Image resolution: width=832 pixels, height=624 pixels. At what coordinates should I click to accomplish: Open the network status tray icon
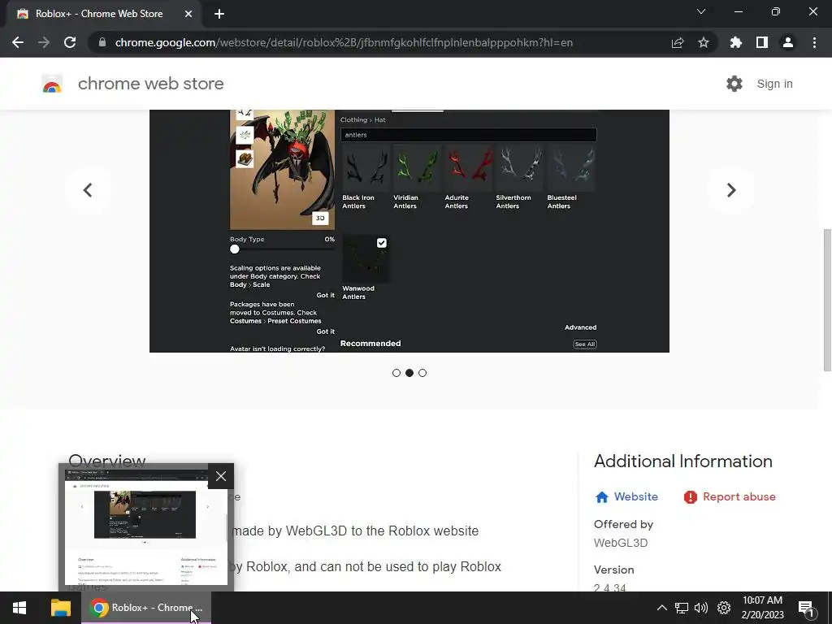682,608
